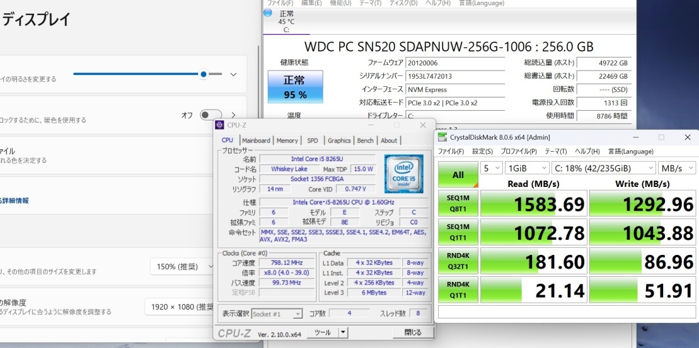Switch to the About tab in CPU-Z

tap(389, 140)
